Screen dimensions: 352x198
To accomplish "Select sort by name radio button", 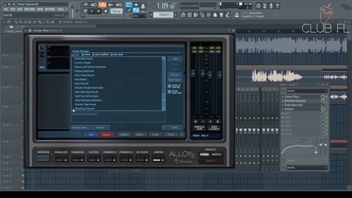I will pos(82,54).
